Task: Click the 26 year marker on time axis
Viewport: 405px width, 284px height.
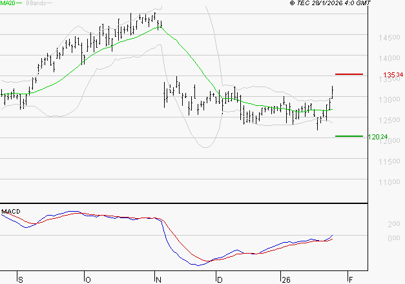Action: 286,280
